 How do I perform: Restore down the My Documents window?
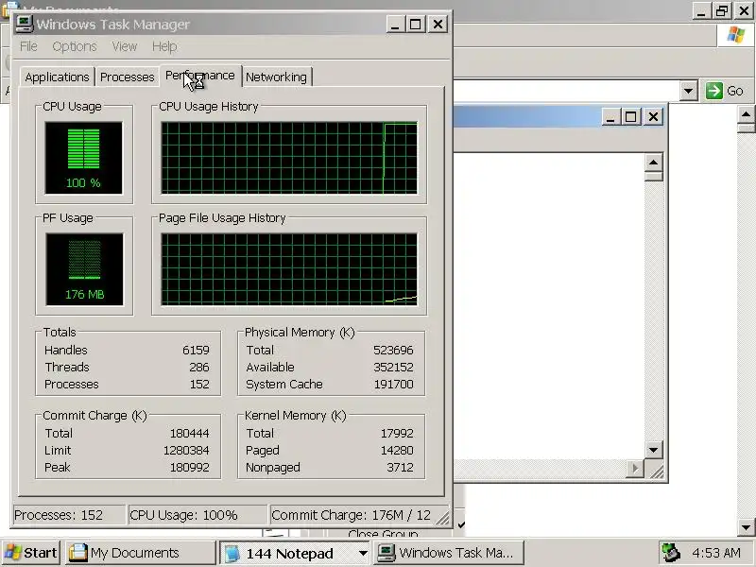(x=722, y=10)
